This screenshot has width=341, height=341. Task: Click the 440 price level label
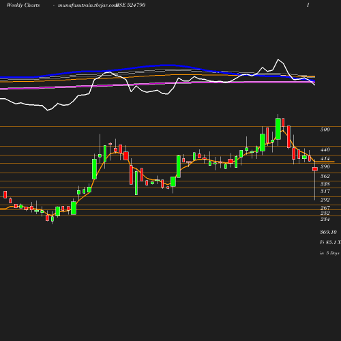click(x=325, y=149)
